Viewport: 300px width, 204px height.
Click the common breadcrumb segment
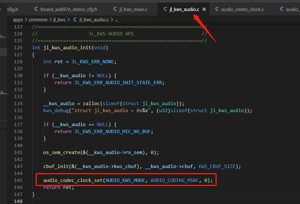(38, 20)
